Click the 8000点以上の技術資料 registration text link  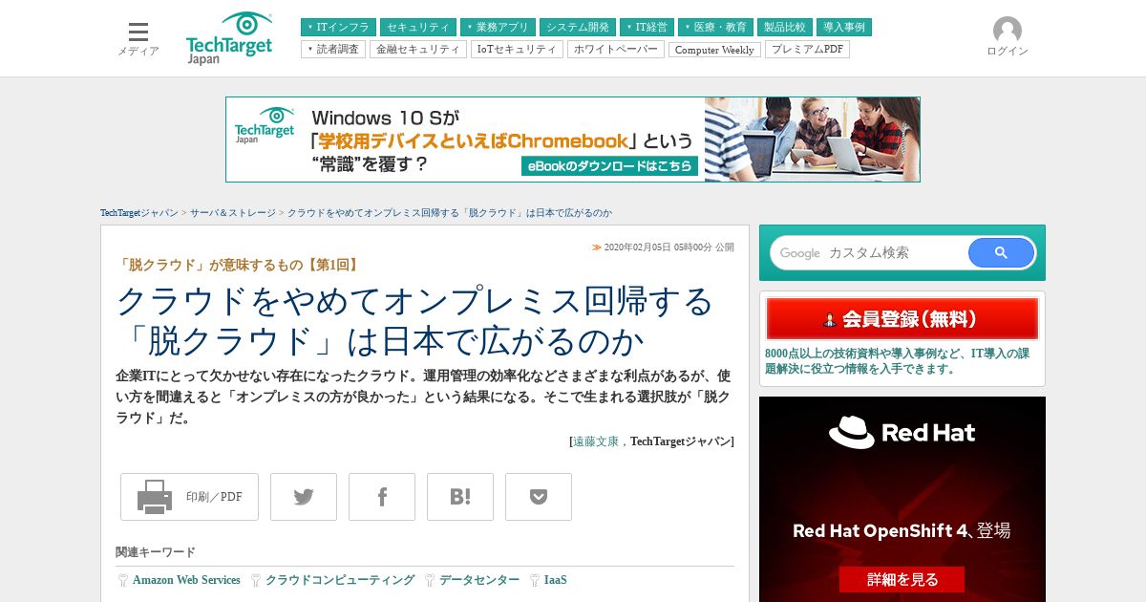(897, 360)
